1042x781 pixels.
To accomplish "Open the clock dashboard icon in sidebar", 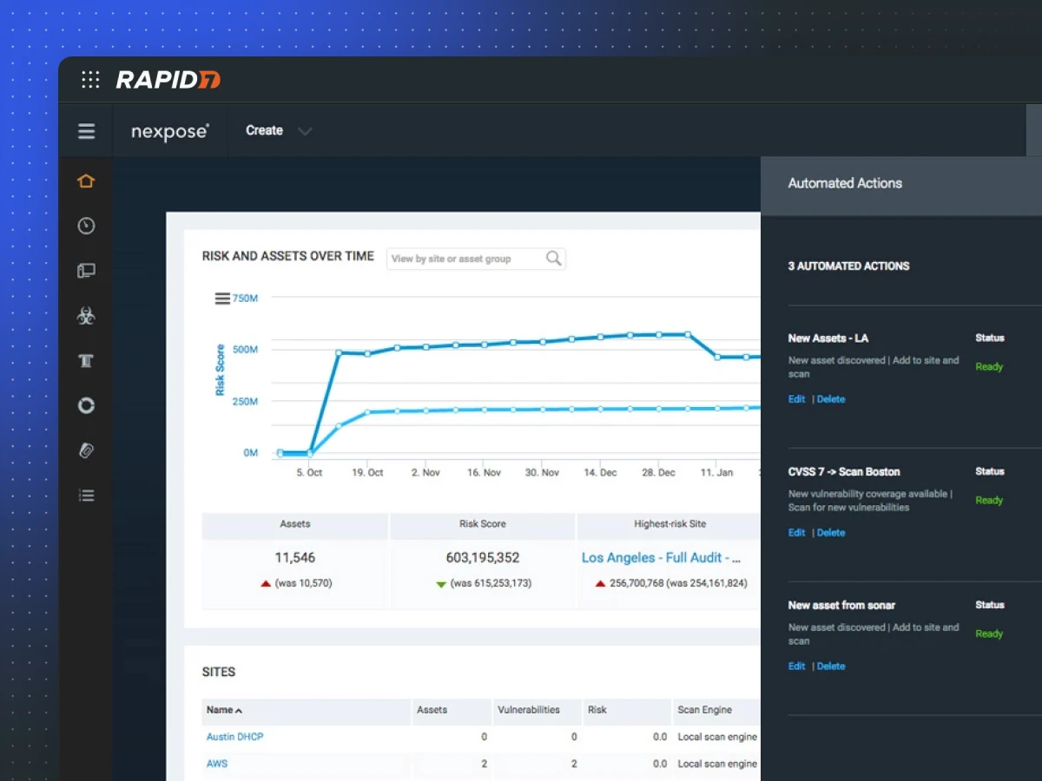I will (x=86, y=226).
